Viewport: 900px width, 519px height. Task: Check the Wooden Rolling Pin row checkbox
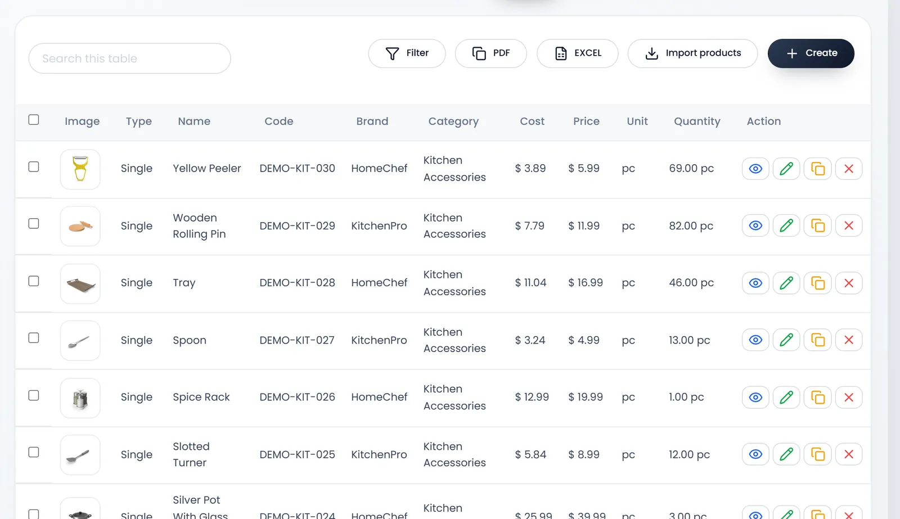[x=34, y=224]
